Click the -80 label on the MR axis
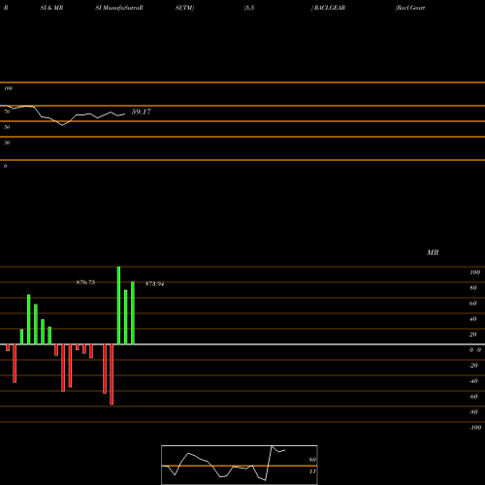 [473, 412]
